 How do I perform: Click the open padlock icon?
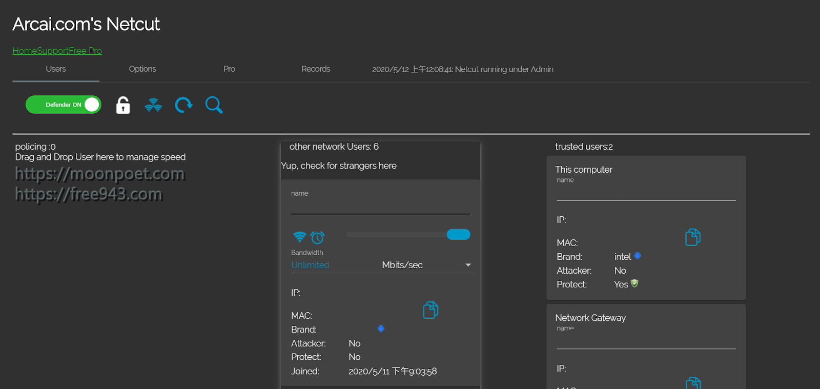(x=123, y=105)
